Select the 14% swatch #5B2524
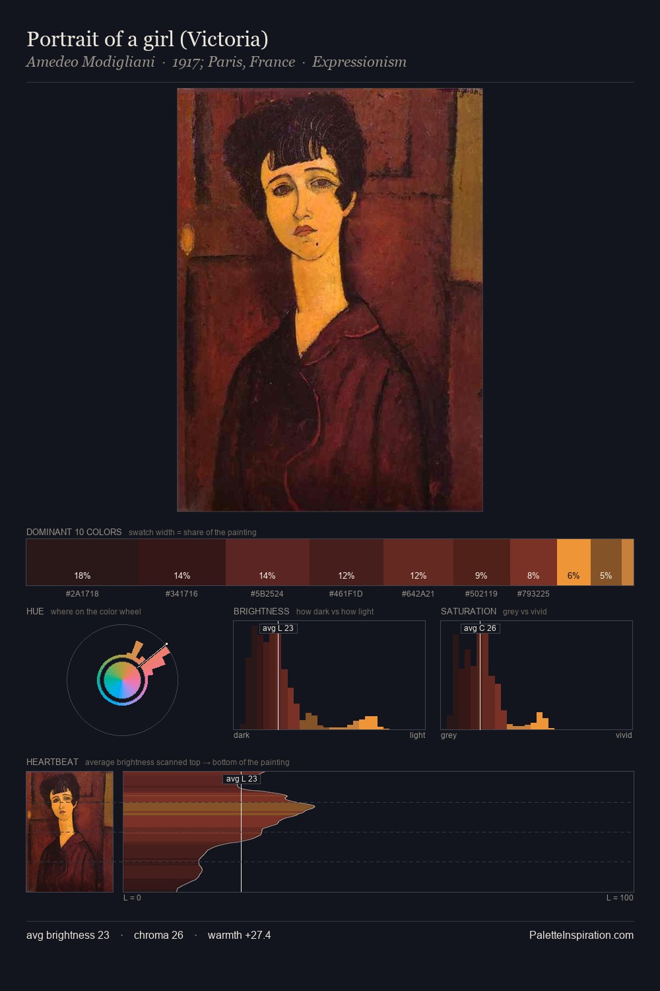This screenshot has width=660, height=991. (267, 562)
